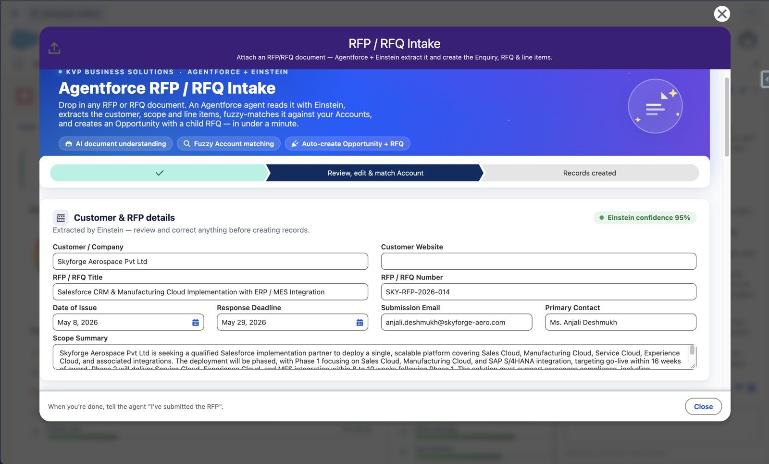The image size is (769, 464).
Task: Edit the RFP / RFQ Number field
Action: (538, 292)
